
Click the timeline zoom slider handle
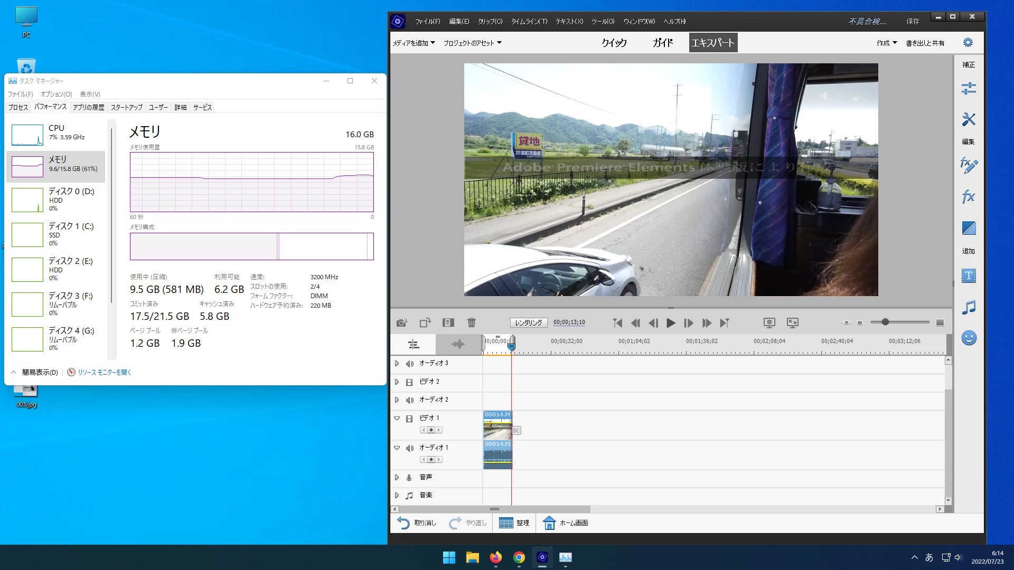click(885, 322)
